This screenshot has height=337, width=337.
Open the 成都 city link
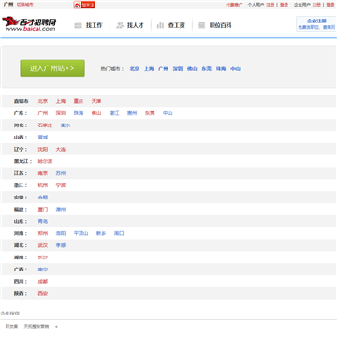(x=43, y=282)
